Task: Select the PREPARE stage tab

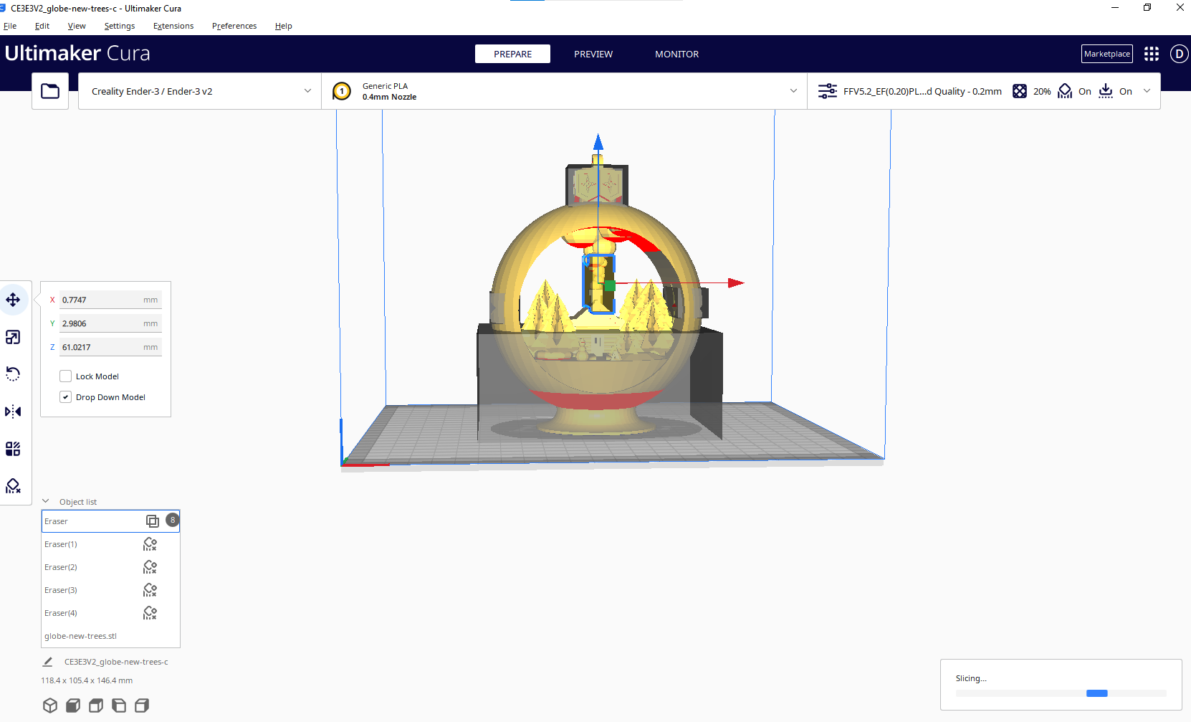Action: coord(512,54)
